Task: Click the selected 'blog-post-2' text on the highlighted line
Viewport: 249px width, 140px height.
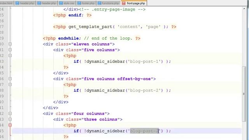Action: 144,131
